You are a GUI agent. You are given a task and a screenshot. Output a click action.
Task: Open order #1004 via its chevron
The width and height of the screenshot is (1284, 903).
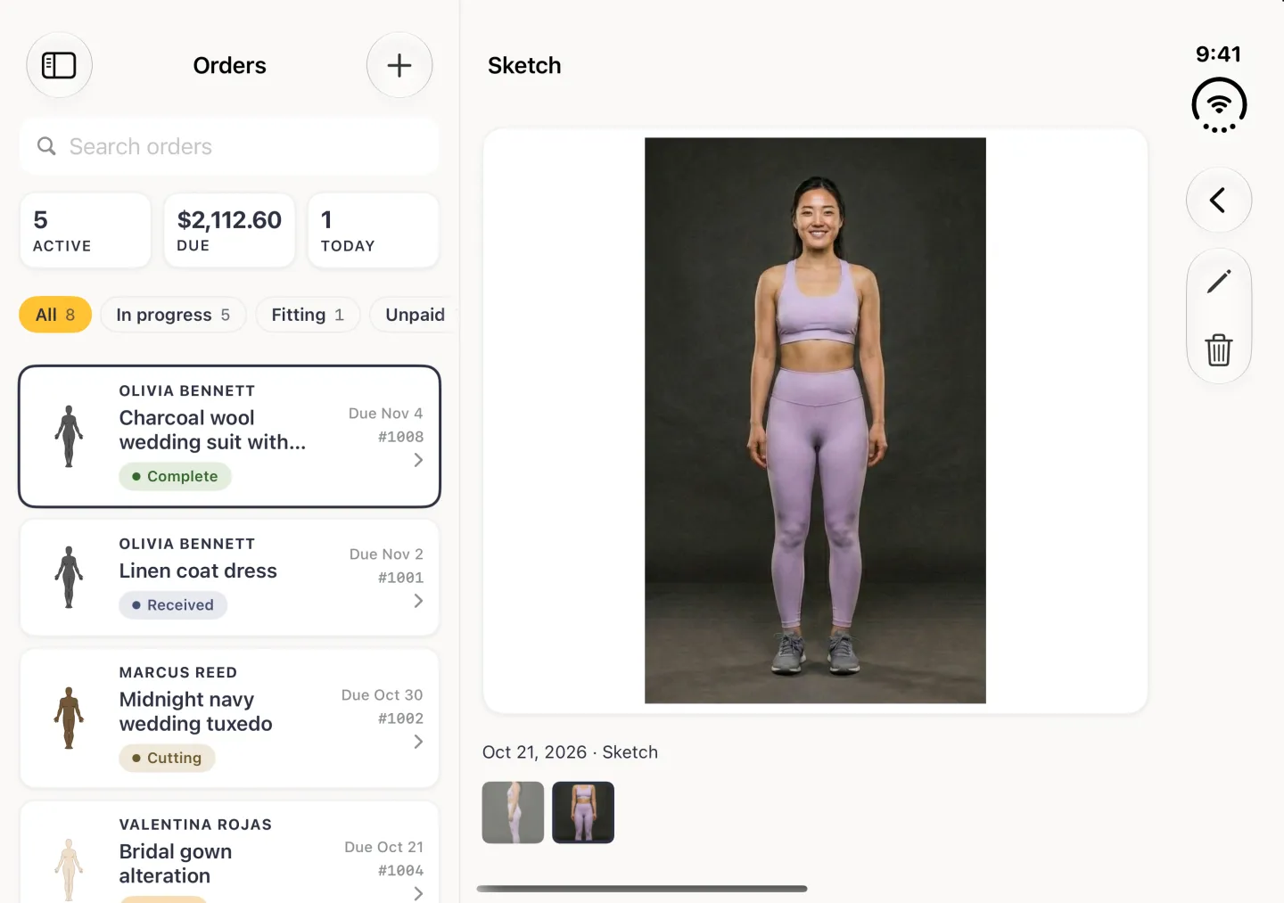(418, 893)
